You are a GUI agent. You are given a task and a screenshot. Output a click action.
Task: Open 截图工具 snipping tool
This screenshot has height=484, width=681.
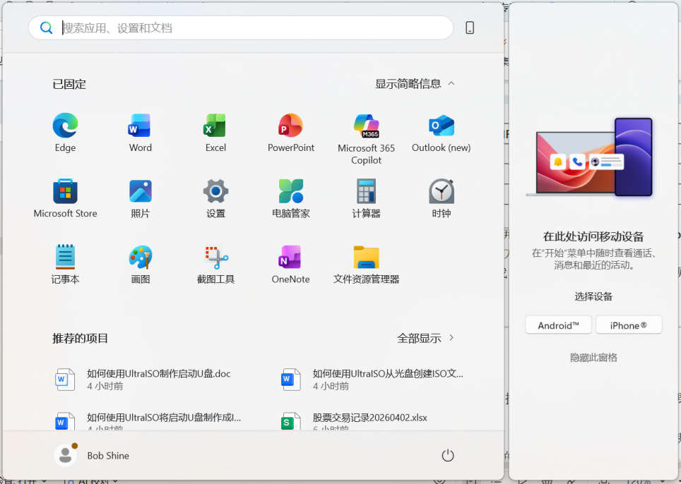point(215,264)
